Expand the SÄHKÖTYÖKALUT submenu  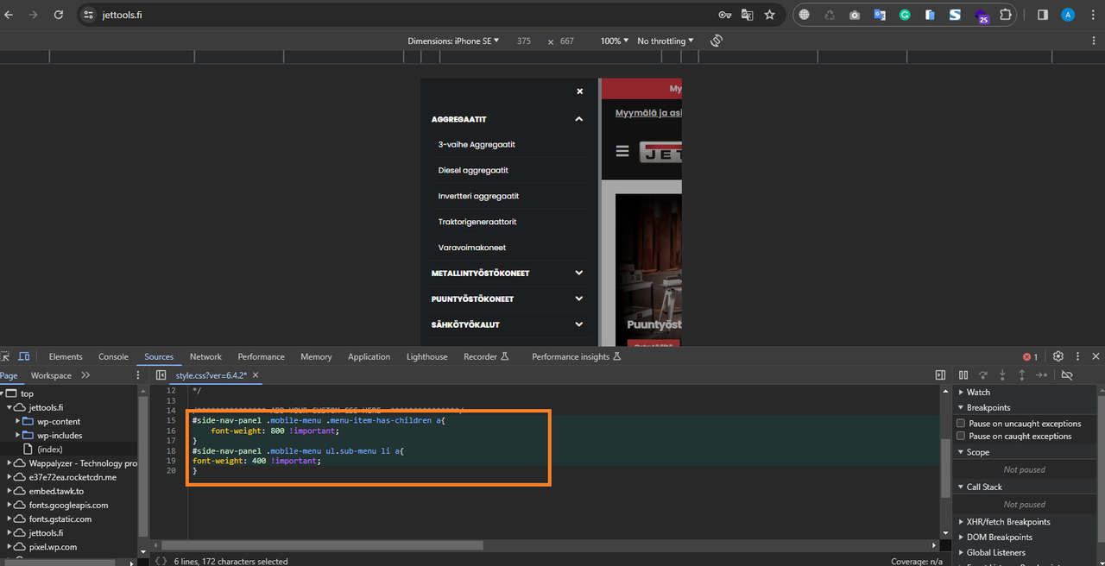(x=578, y=324)
